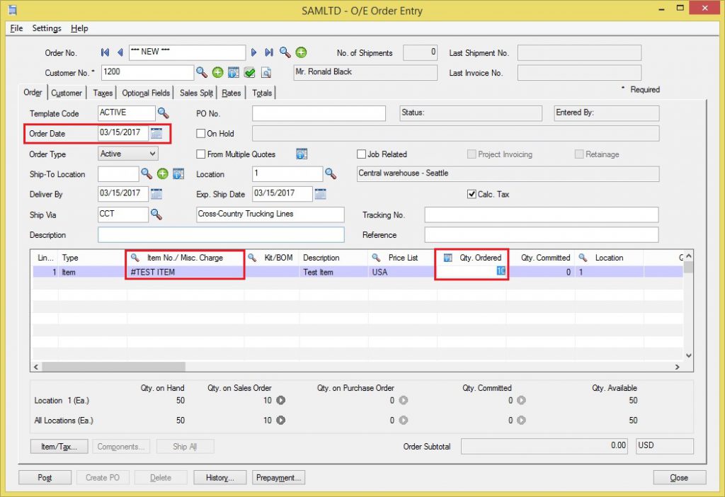The image size is (725, 497).
Task: Click Qty. Ordered column zoom icon
Action: click(x=447, y=258)
